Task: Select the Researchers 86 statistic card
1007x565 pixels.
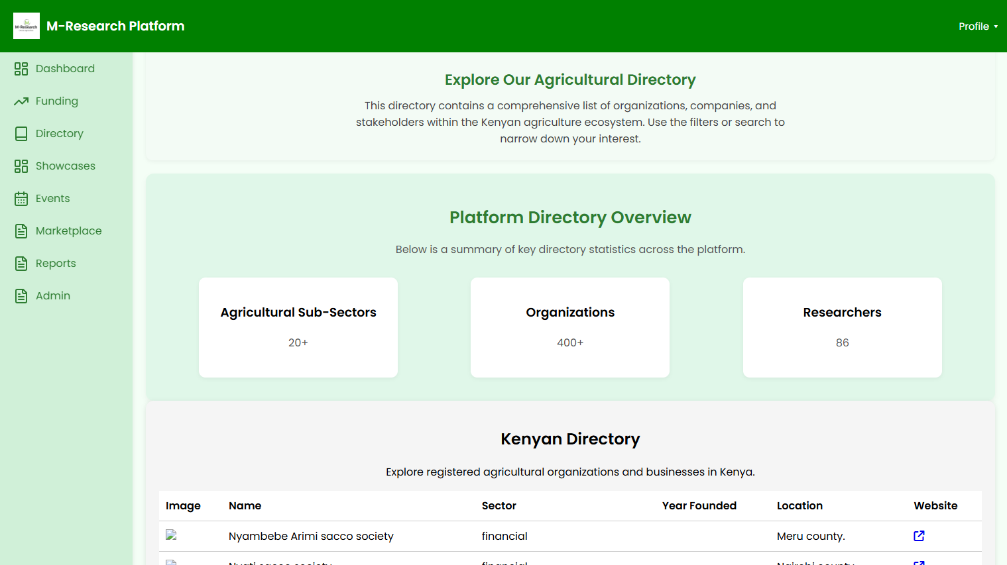Action: [x=842, y=327]
